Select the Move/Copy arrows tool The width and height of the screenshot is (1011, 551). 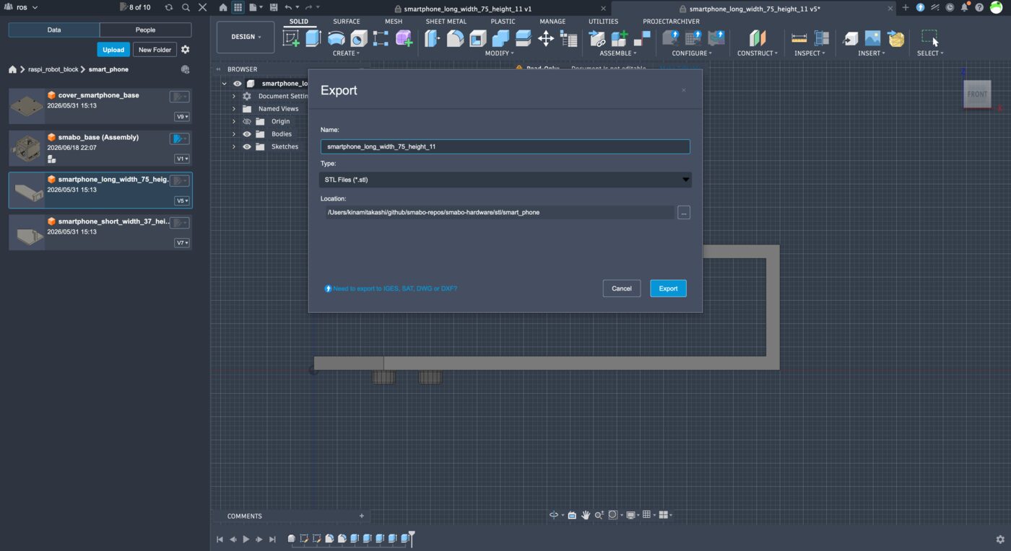[x=546, y=38]
